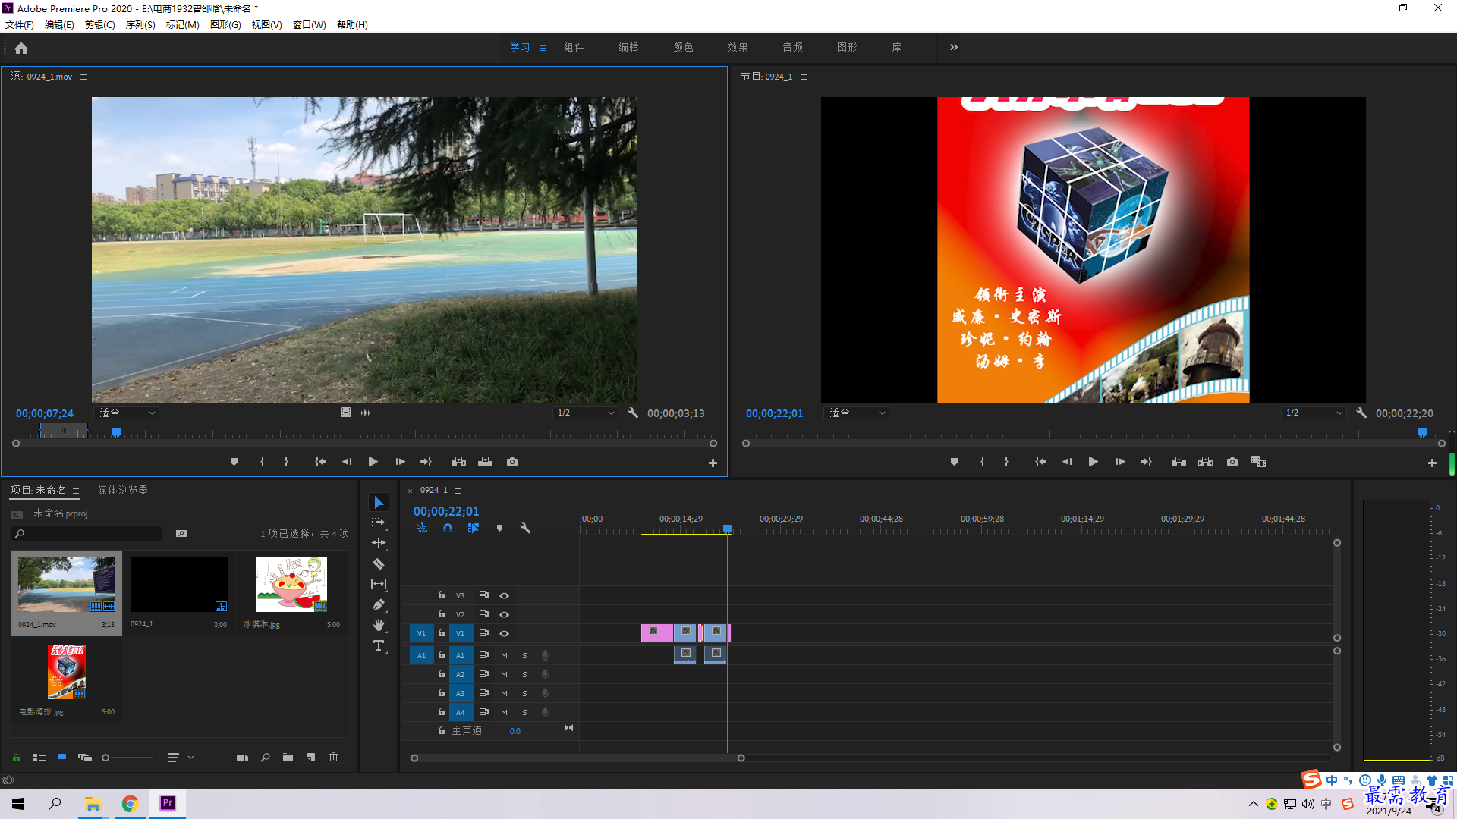The width and height of the screenshot is (1457, 819).
Task: Toggle V3 track output eye
Action: [x=504, y=595]
